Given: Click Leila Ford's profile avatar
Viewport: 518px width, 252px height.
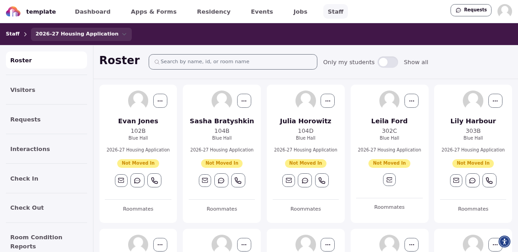Looking at the screenshot, I should (x=389, y=101).
